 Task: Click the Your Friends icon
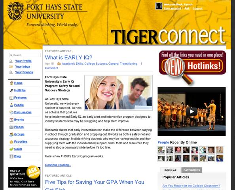pos(11,72)
